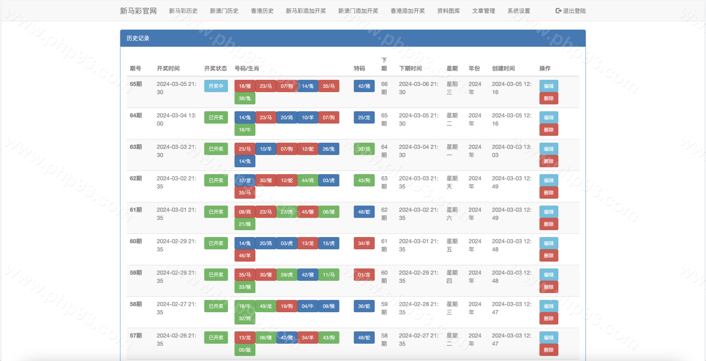
Task: Click special number badge 42/猪 in 65期
Action: pos(364,86)
